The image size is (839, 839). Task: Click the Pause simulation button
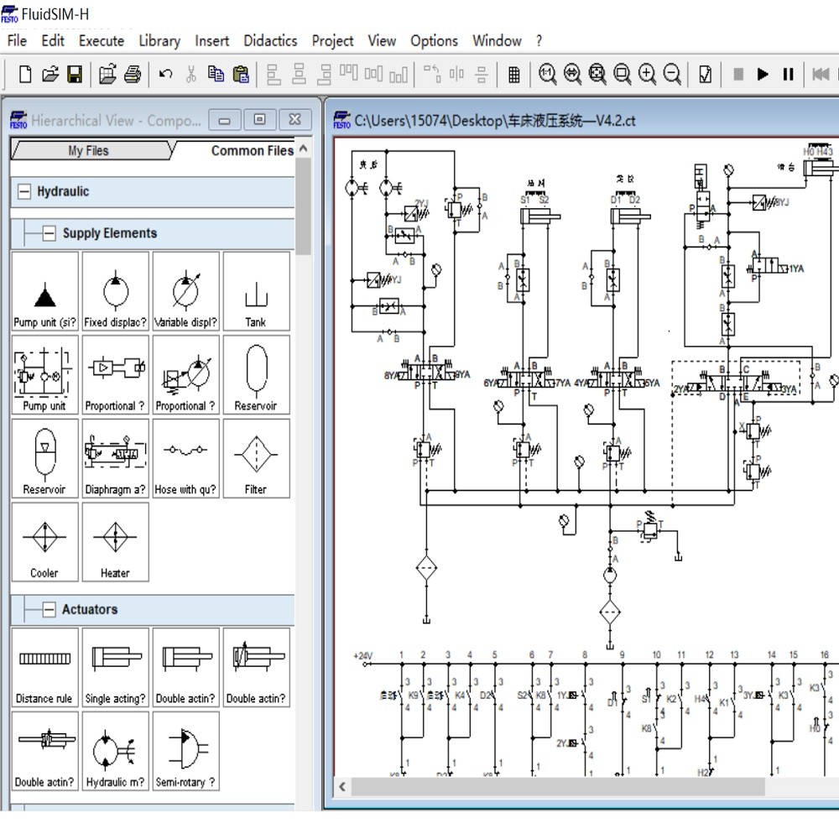788,75
